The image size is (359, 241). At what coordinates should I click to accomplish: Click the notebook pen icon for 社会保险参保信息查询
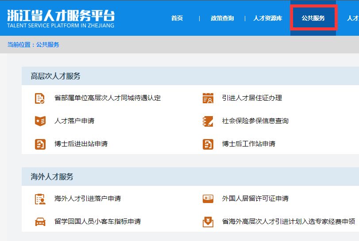208,121
